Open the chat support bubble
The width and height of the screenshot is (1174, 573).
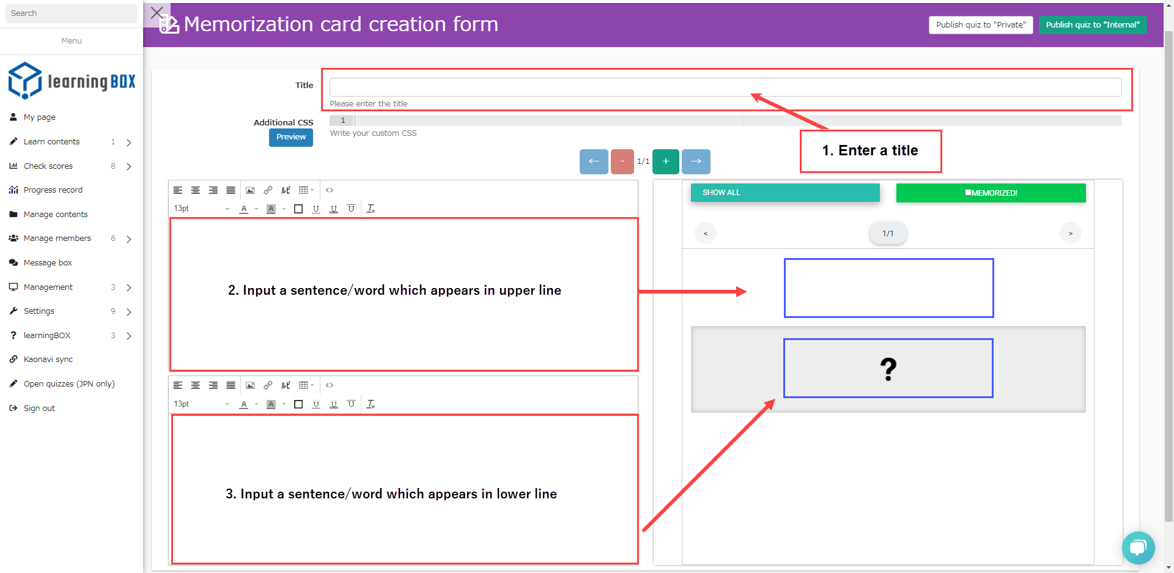[x=1138, y=547]
